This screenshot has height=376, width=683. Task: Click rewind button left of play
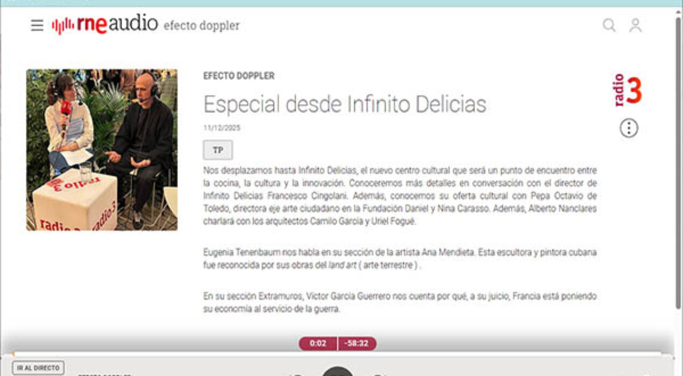click(x=296, y=374)
